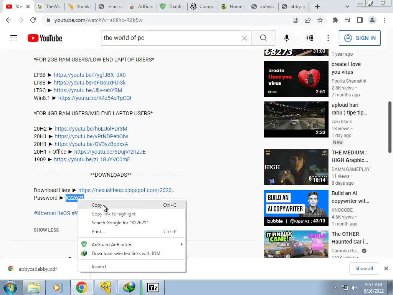
Task: Go back with the browser back arrow
Action: pos(8,20)
